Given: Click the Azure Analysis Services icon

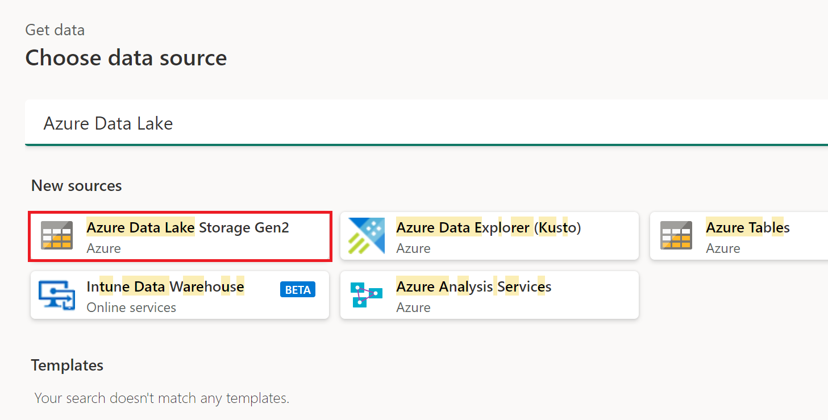Looking at the screenshot, I should click(366, 295).
